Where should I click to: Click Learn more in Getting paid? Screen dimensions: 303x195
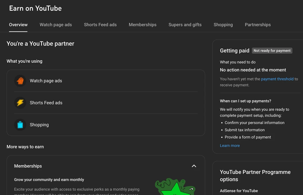[x=230, y=146]
